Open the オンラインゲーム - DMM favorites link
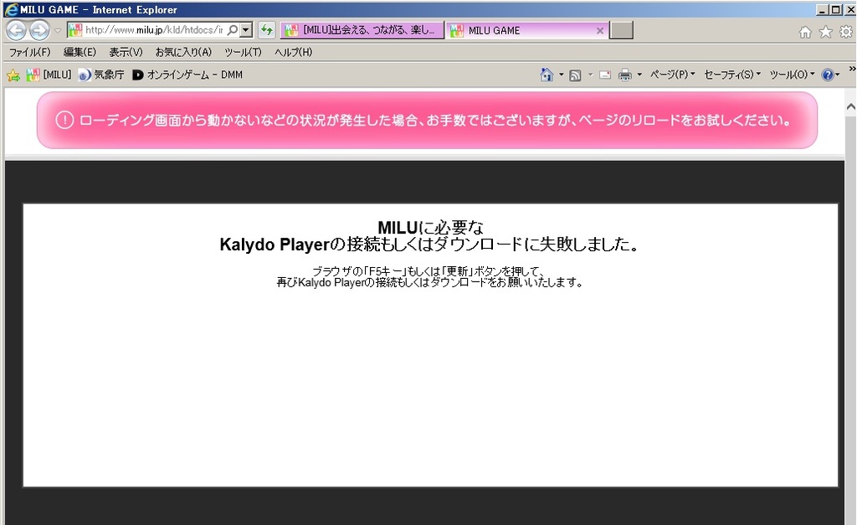857x525 pixels. (x=187, y=75)
